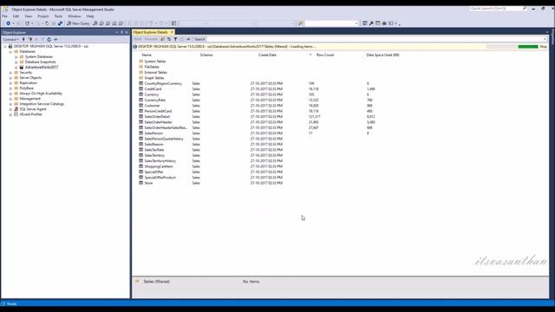Click the table icon beside CreditCard row
Screen dimensions: 555x312
pyautogui.click(x=140, y=88)
